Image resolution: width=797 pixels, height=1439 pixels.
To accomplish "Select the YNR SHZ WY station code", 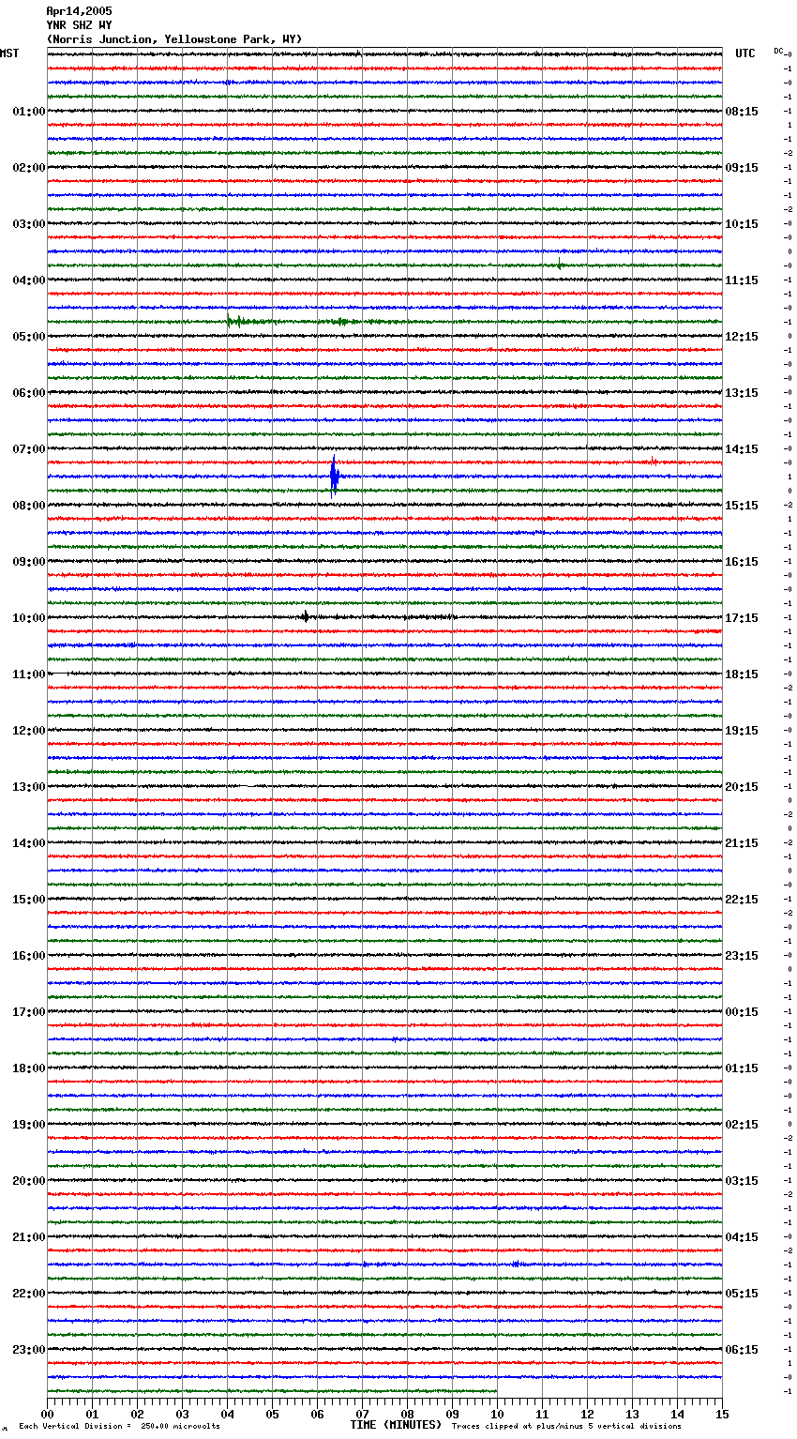I will coord(79,25).
